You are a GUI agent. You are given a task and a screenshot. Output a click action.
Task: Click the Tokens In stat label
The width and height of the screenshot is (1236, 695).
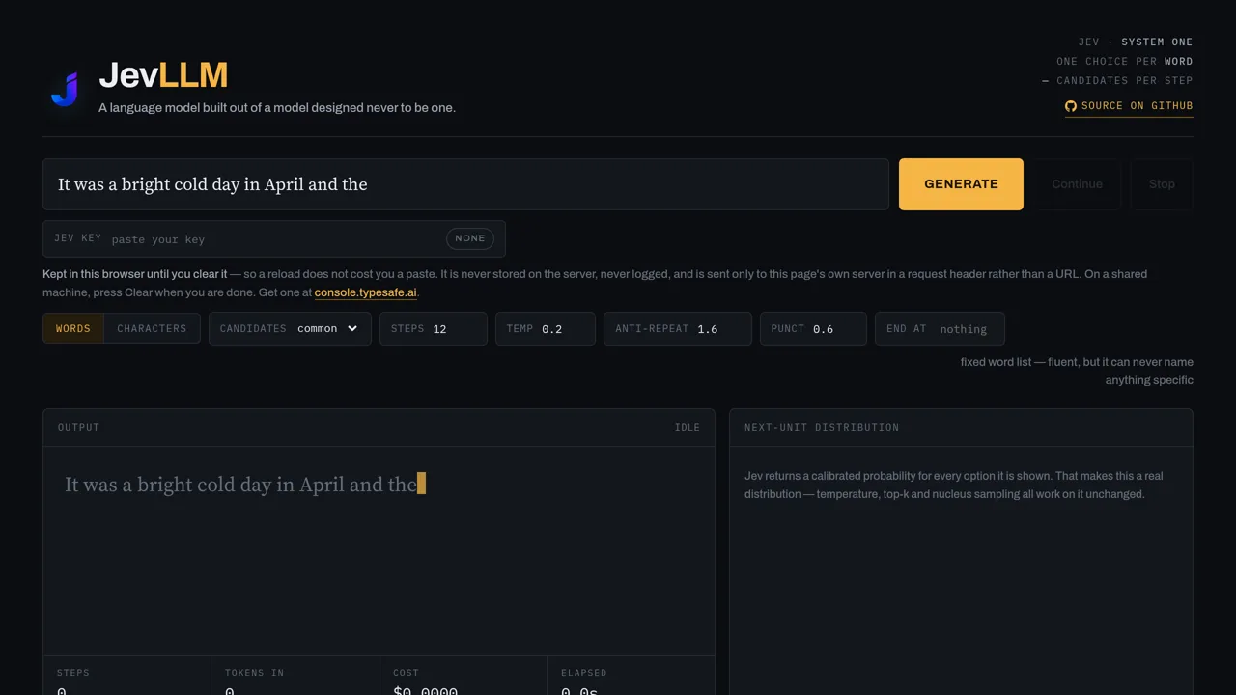click(254, 673)
